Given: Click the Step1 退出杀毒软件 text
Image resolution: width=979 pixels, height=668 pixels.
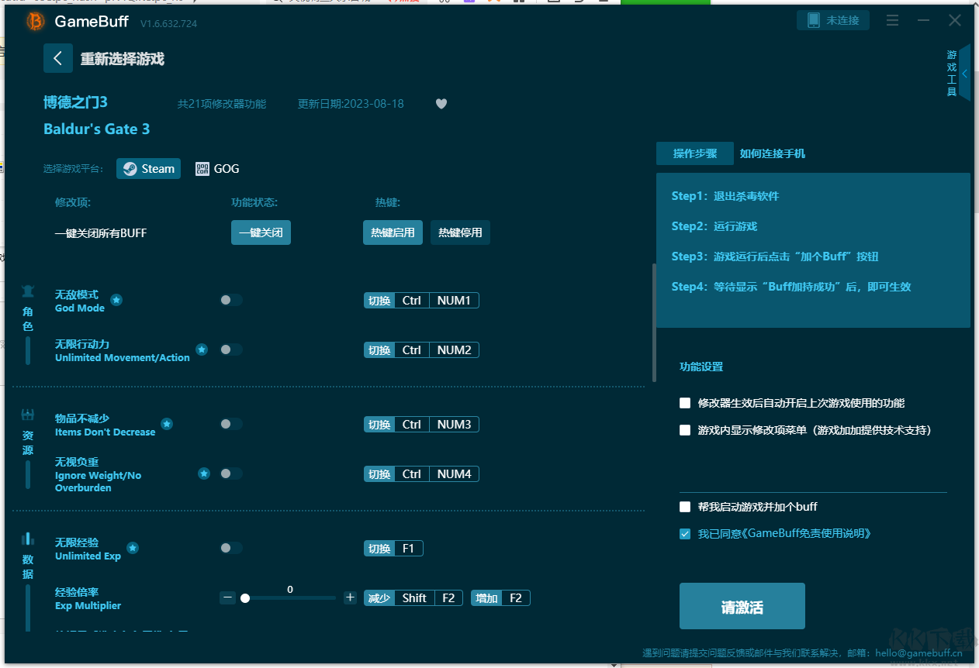Looking at the screenshot, I should click(x=725, y=196).
